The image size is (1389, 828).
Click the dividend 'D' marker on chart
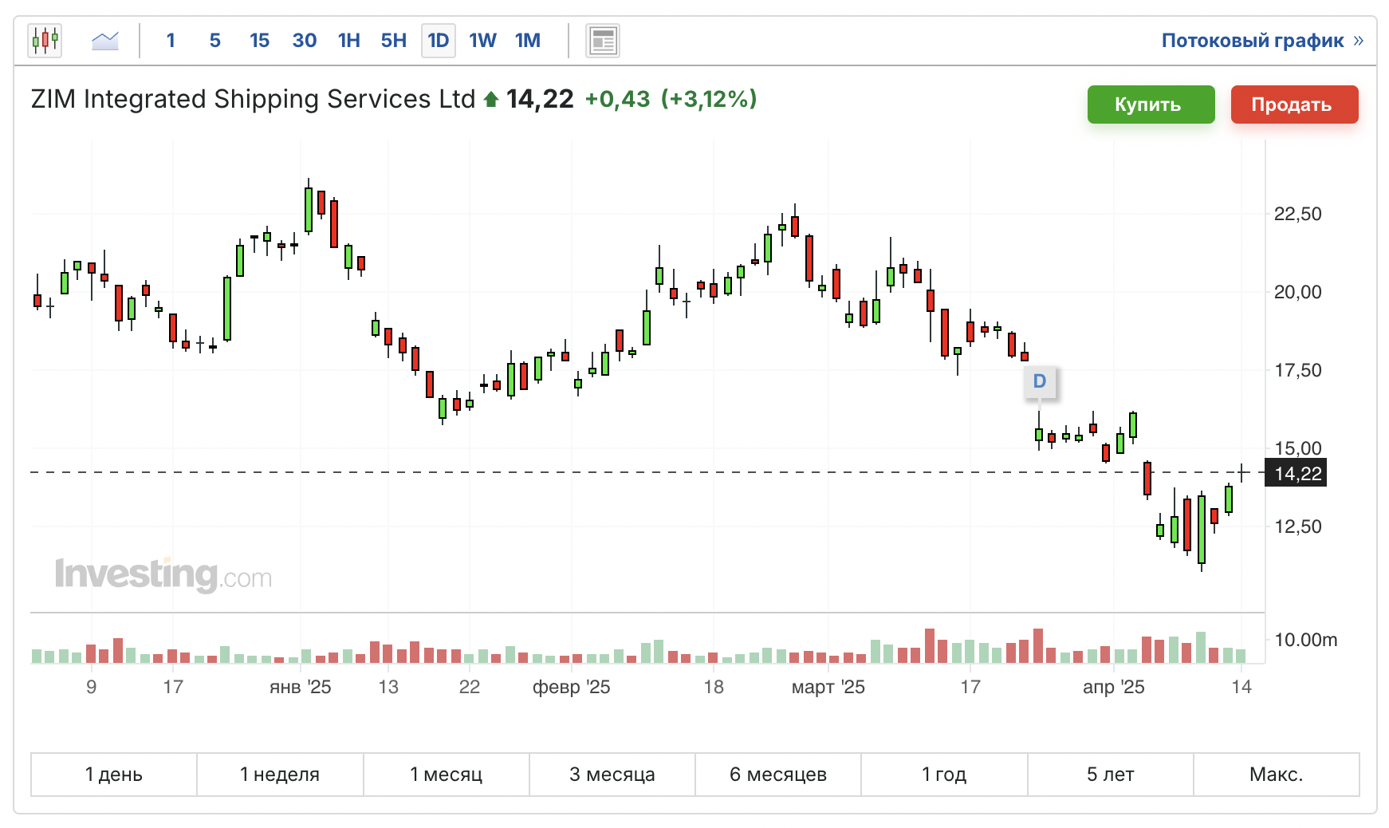click(x=1040, y=381)
